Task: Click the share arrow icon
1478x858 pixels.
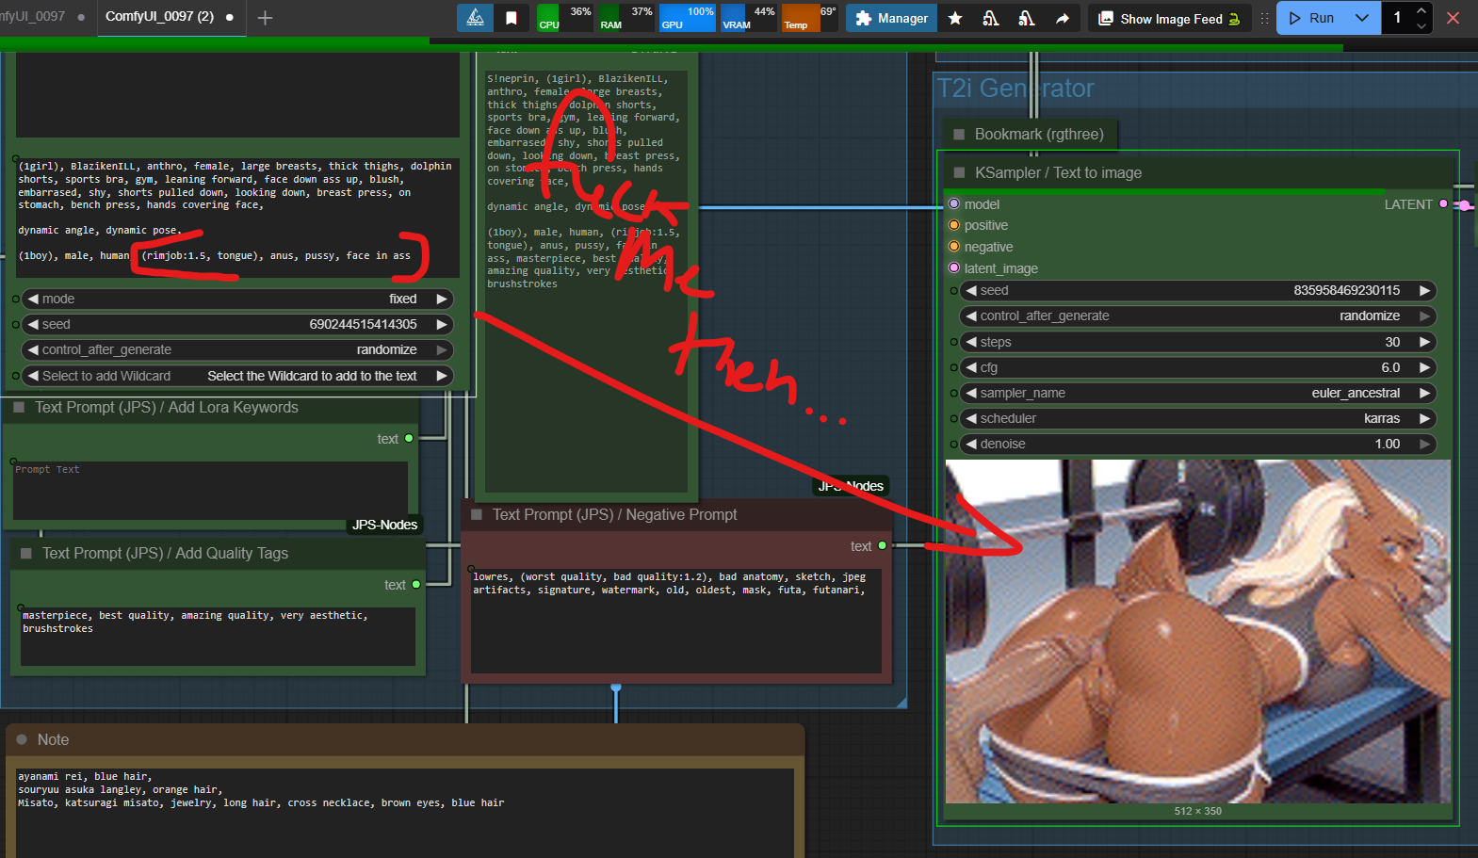Action: (x=1063, y=18)
